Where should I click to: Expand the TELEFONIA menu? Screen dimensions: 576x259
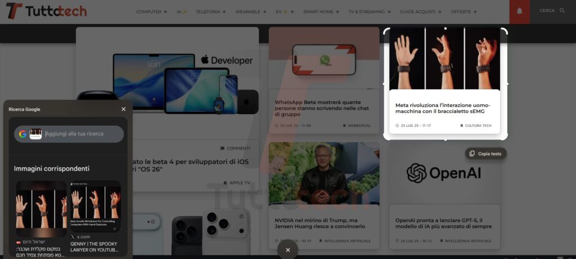[x=210, y=12]
